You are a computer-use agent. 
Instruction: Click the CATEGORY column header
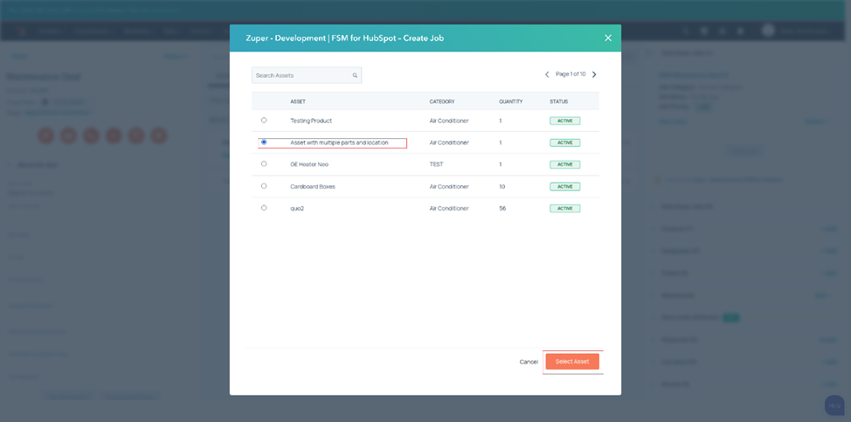click(x=442, y=101)
